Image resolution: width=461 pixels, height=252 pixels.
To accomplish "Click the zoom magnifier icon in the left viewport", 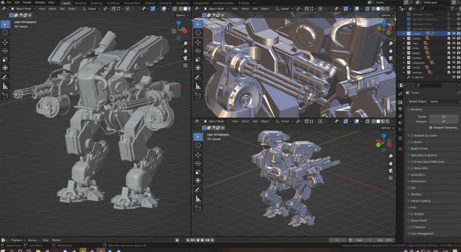I will point(185,44).
